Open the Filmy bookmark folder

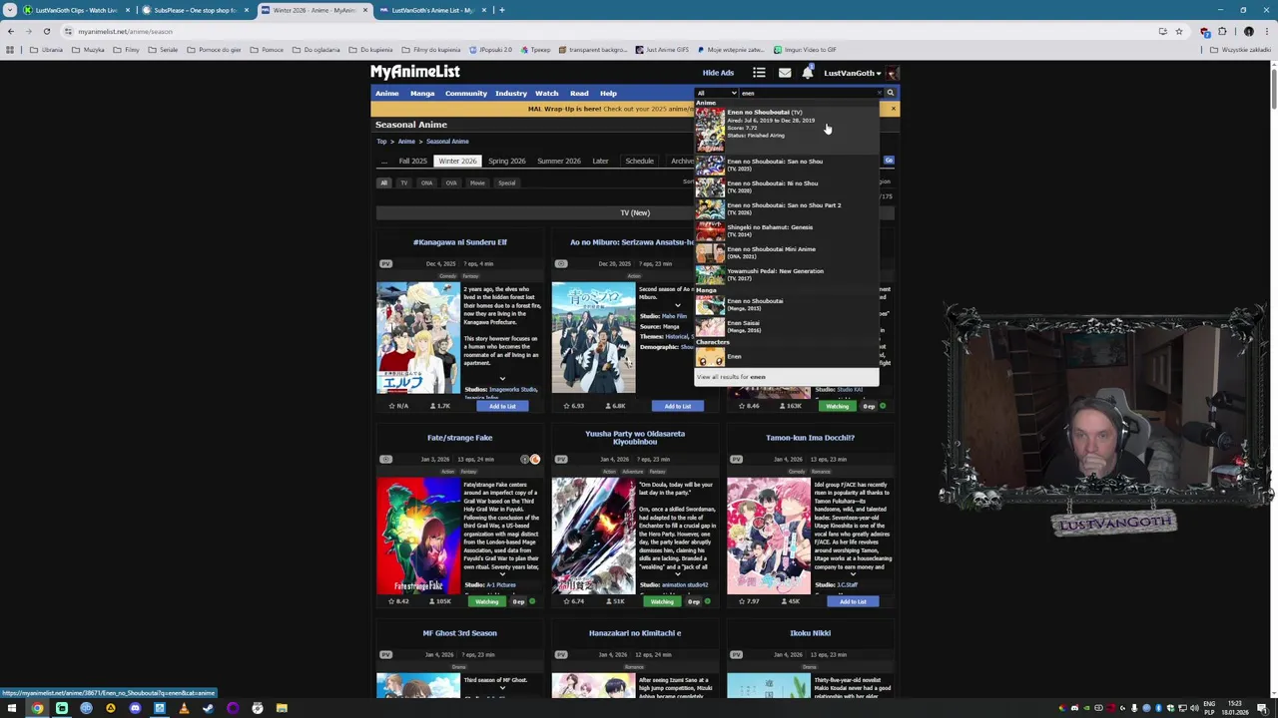point(127,50)
